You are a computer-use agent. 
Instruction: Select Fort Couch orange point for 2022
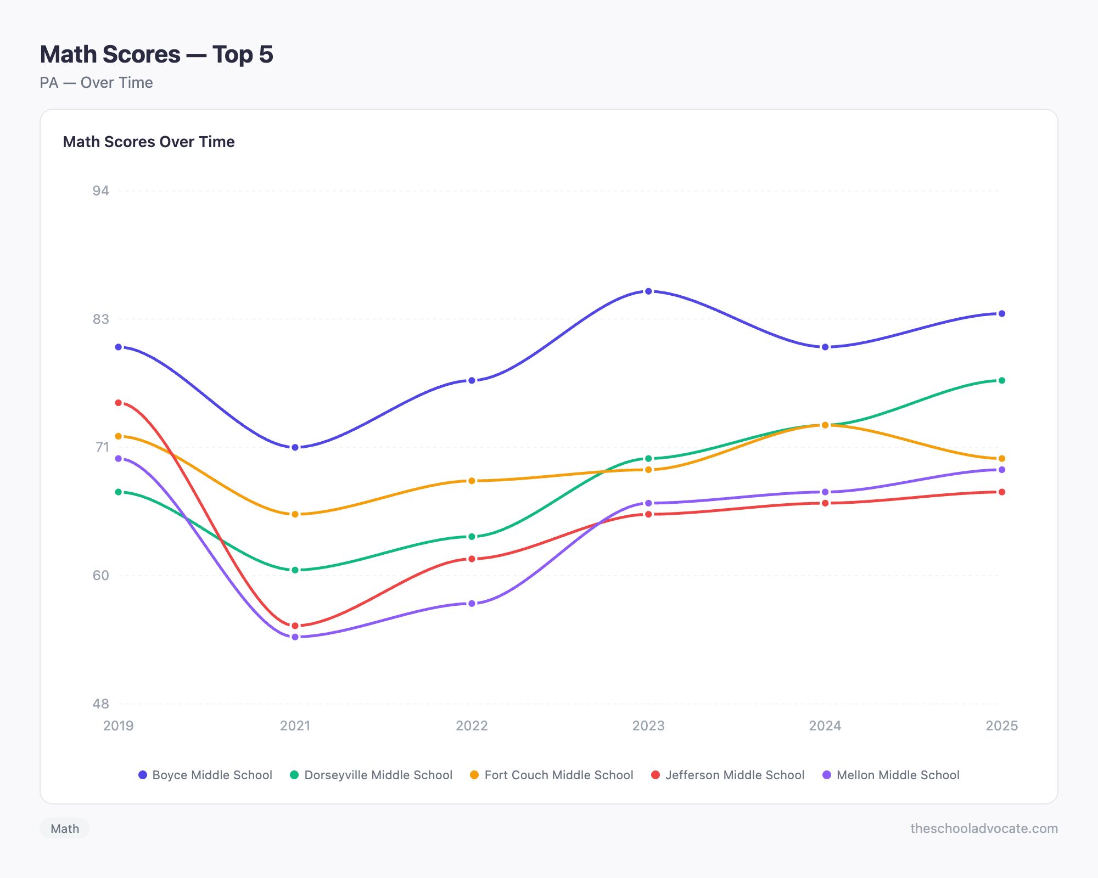[x=472, y=481]
